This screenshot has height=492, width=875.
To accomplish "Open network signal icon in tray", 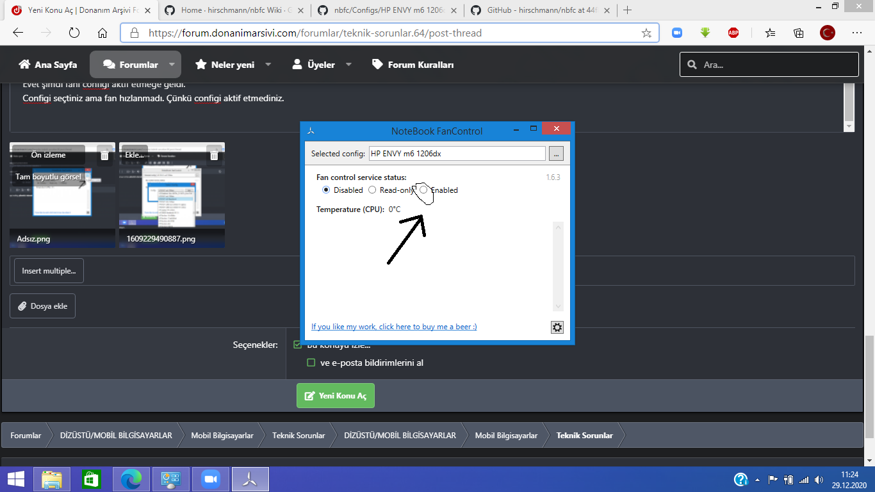I will pyautogui.click(x=804, y=479).
